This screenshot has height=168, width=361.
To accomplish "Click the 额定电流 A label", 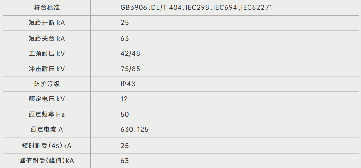I will 47,130.
